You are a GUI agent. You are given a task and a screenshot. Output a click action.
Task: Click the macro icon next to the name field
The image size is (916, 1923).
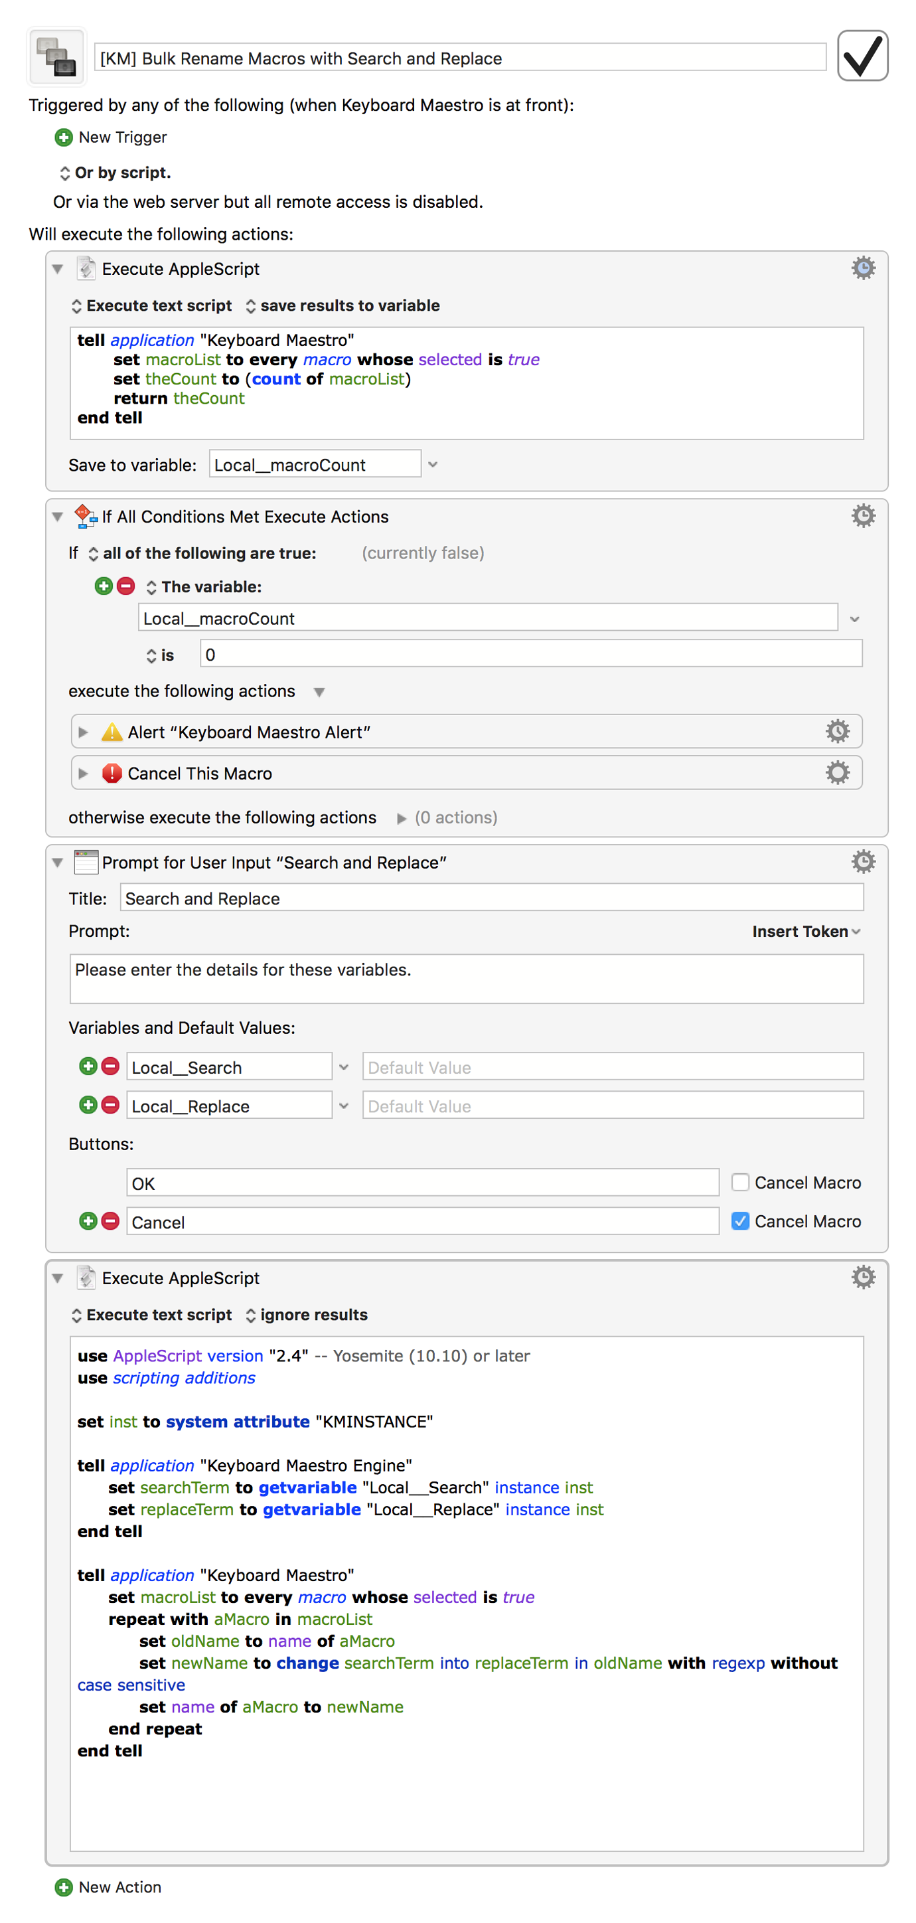[x=58, y=56]
